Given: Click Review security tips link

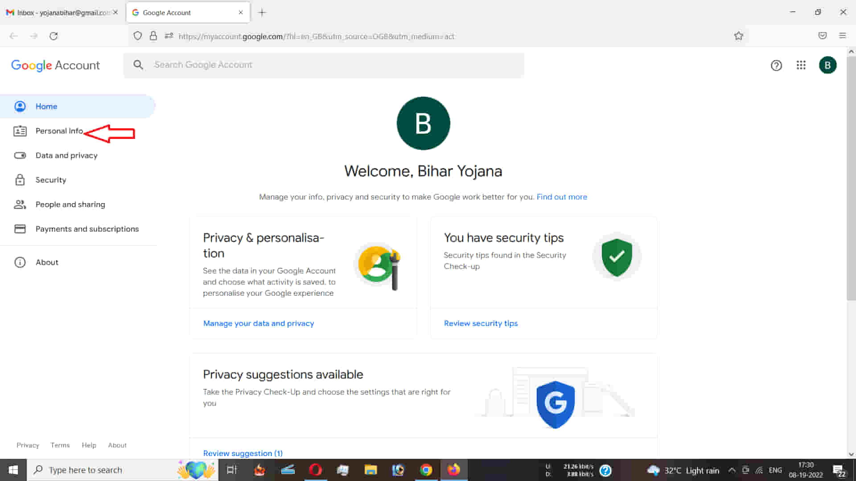Looking at the screenshot, I should tap(481, 323).
